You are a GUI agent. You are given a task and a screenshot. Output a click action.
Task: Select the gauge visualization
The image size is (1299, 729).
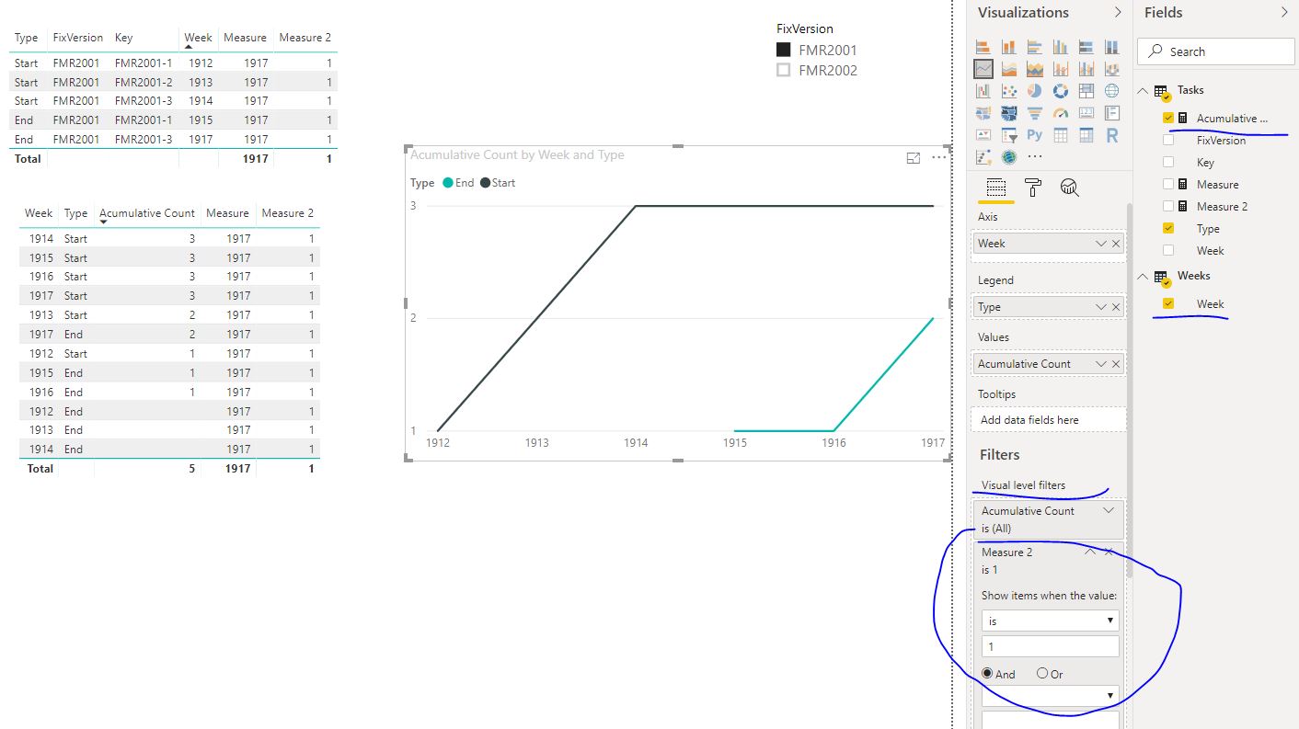pos(1061,113)
